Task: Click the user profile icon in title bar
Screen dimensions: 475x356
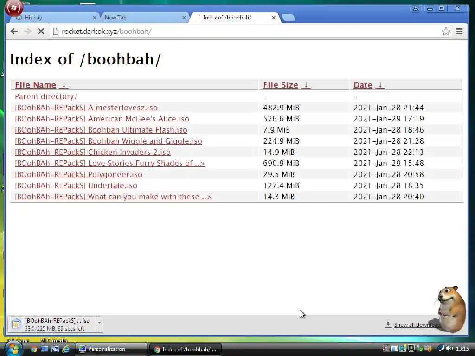Action: (416, 8)
